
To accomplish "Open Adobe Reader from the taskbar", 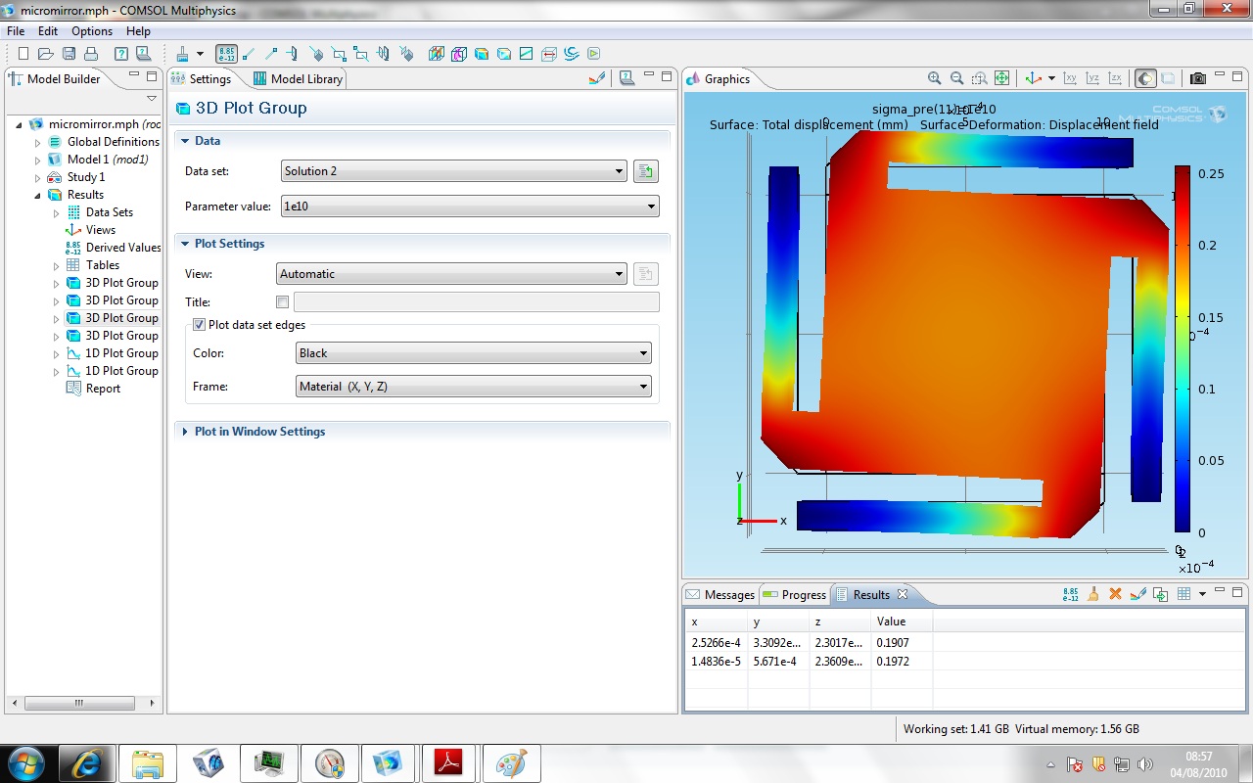I will tap(449, 762).
